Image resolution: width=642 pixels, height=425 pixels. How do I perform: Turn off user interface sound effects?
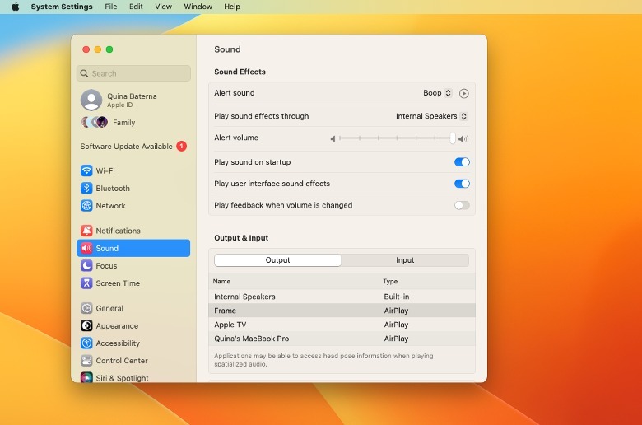pyautogui.click(x=462, y=184)
